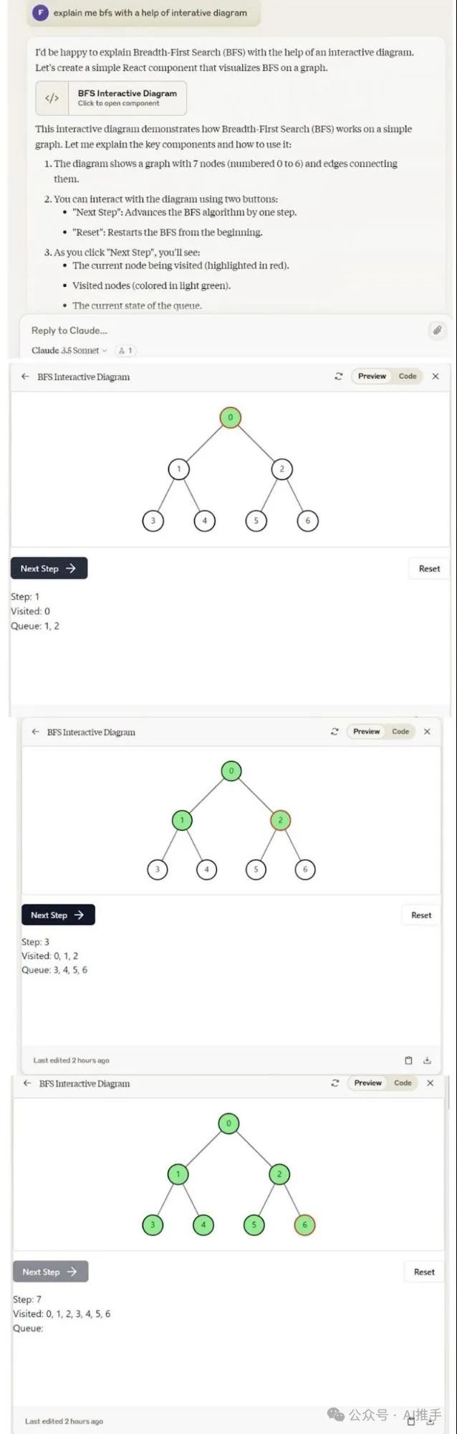Click the back arrow in the Step 1 panel
Viewport: 457px width, 1434px height.
[25, 376]
